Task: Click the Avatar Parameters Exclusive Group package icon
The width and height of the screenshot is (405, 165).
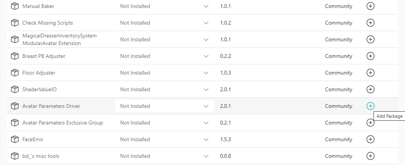Action: click(x=15, y=123)
